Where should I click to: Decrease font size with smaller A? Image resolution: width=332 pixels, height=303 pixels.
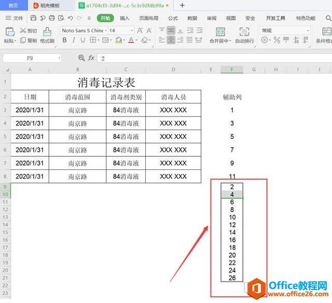[x=149, y=31]
